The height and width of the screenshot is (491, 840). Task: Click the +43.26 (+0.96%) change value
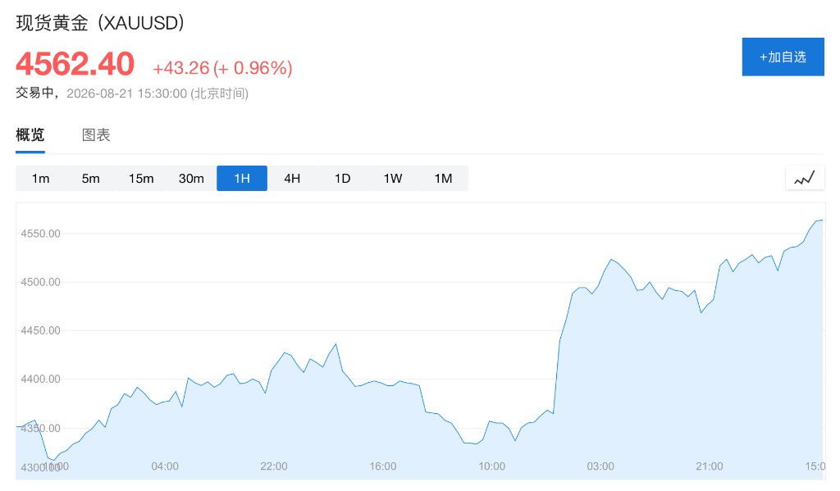tap(222, 68)
